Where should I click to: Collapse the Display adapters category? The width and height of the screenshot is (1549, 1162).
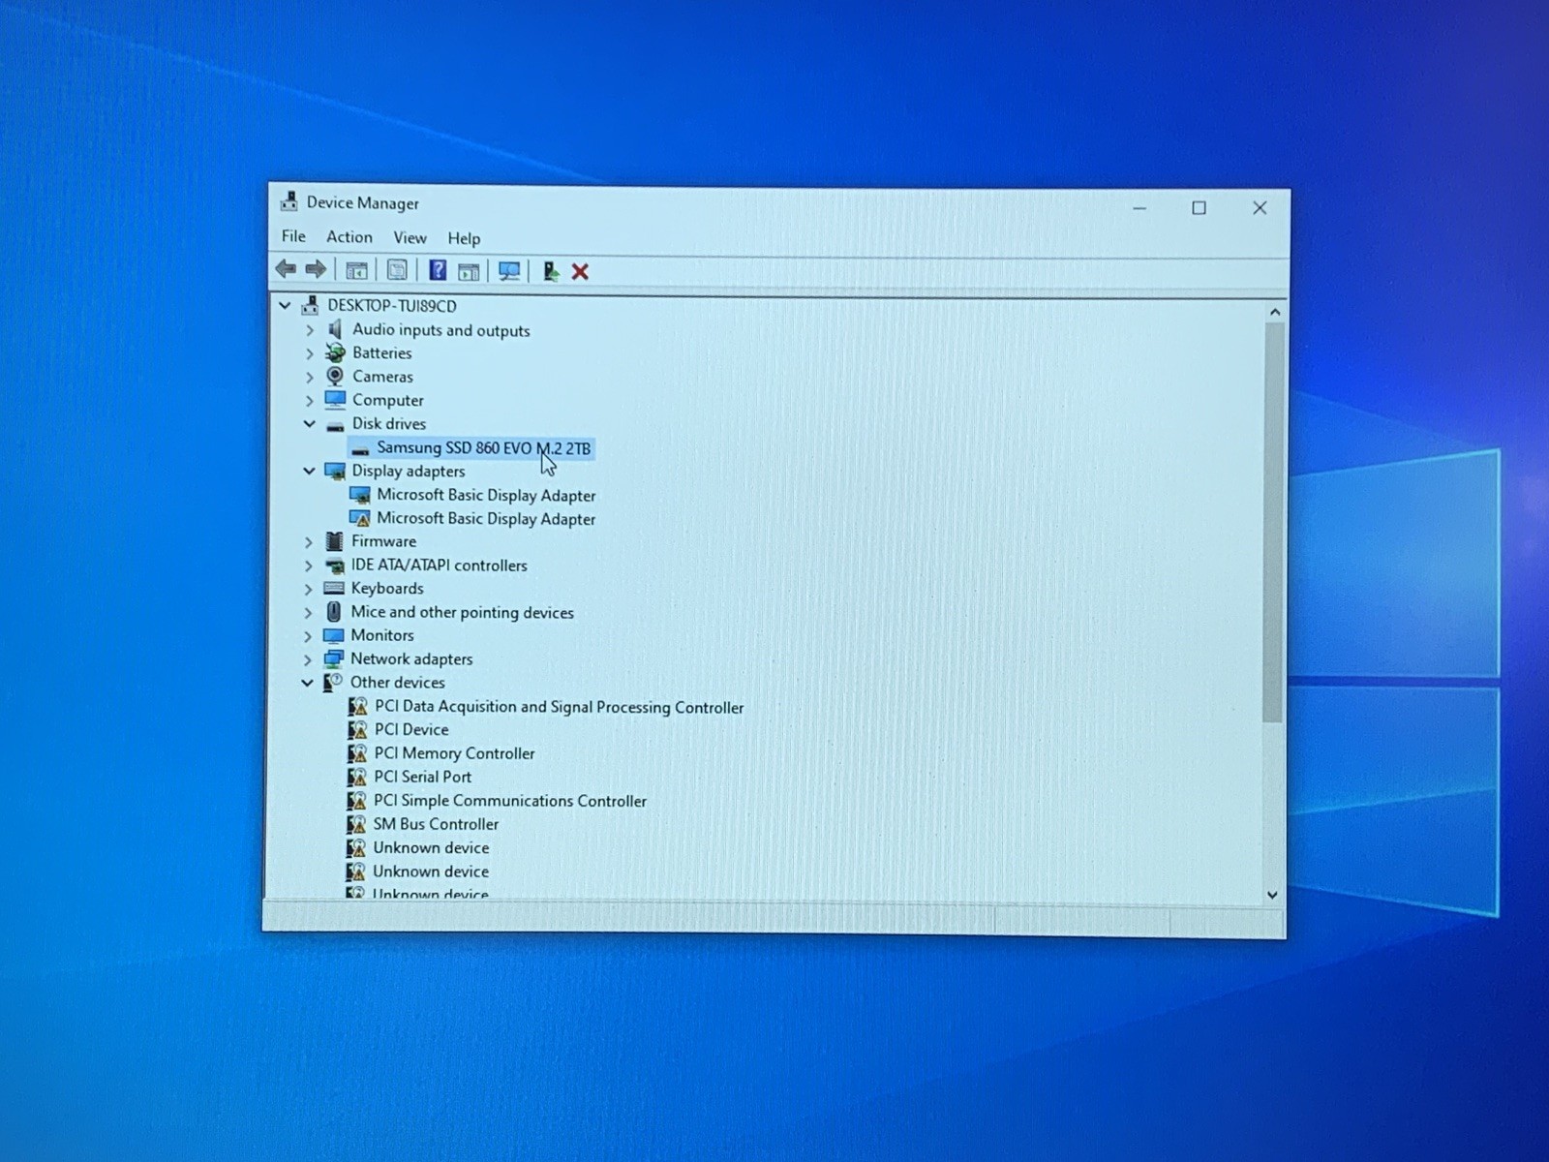[310, 471]
